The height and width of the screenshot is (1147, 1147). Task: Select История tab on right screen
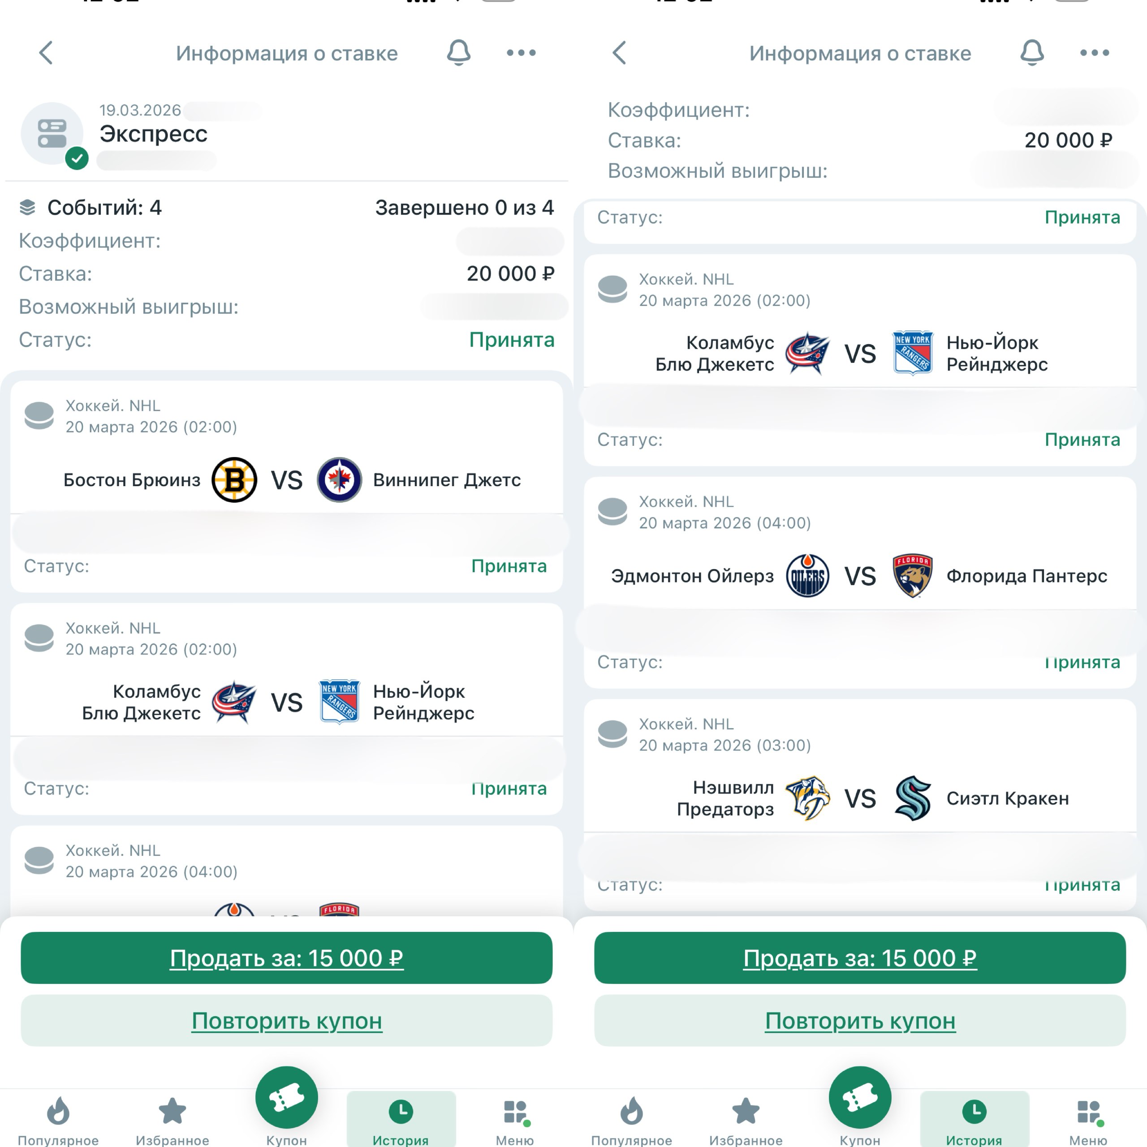[974, 1120]
